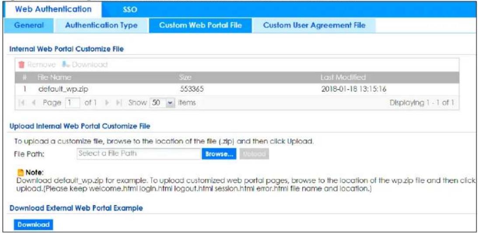The image size is (478, 233).
Task: Click the Download External Web Portal Example heading
Action: coord(76,209)
